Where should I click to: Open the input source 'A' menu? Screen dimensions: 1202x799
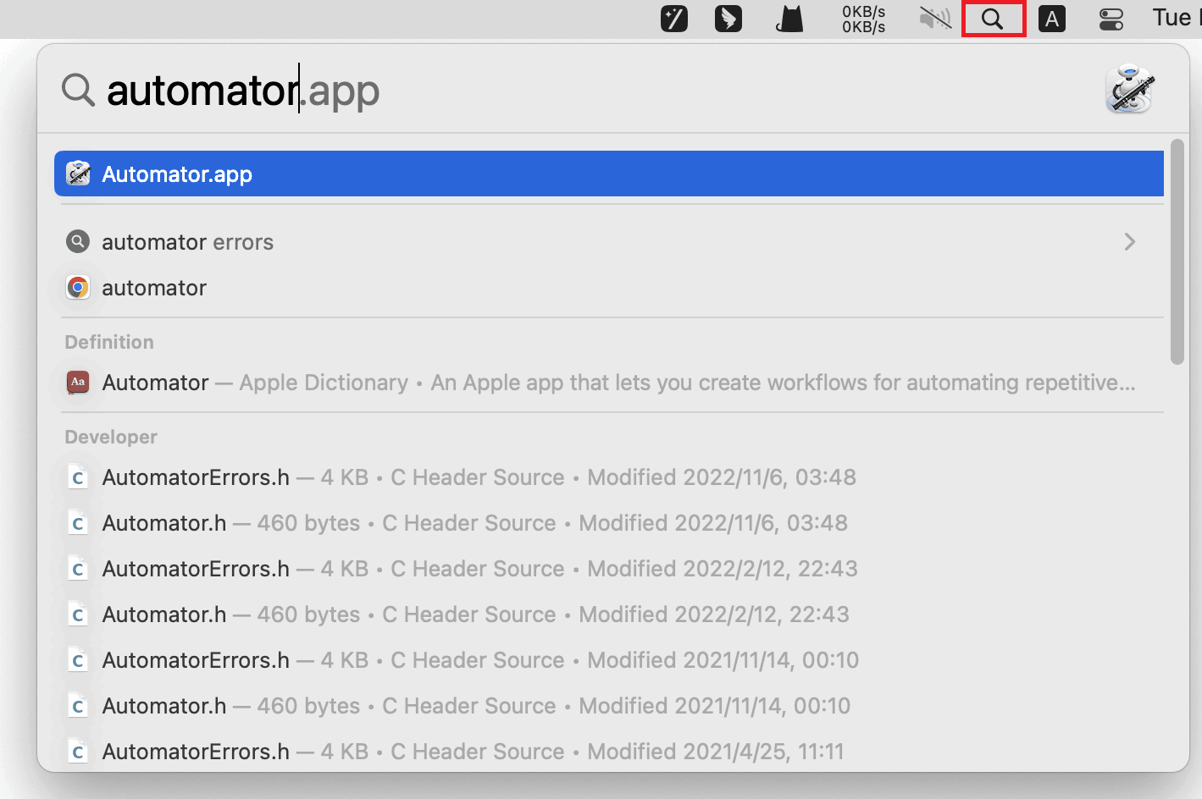(x=1052, y=19)
